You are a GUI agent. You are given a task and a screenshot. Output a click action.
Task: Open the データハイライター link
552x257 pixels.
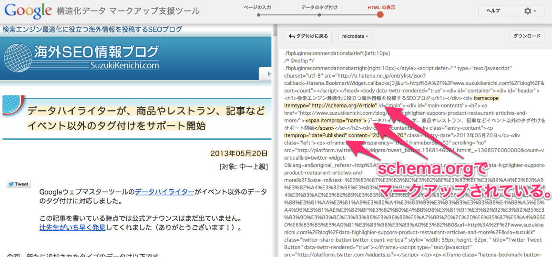click(165, 192)
